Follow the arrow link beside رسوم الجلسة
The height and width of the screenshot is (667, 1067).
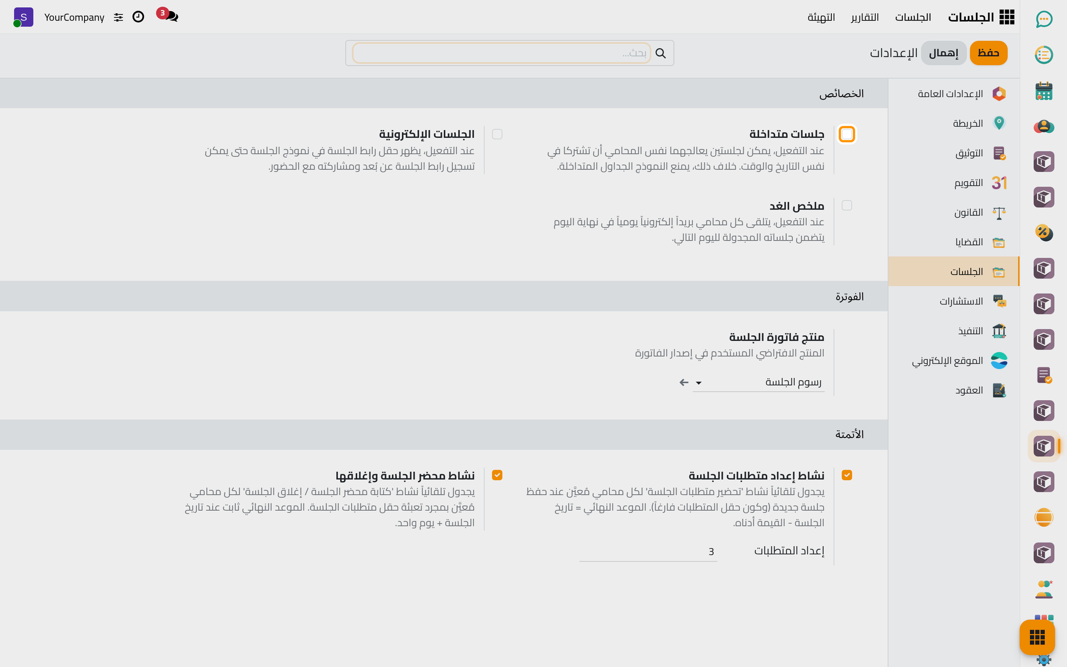point(684,382)
